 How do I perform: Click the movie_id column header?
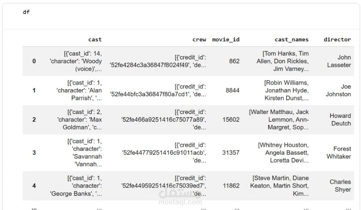(x=226, y=40)
